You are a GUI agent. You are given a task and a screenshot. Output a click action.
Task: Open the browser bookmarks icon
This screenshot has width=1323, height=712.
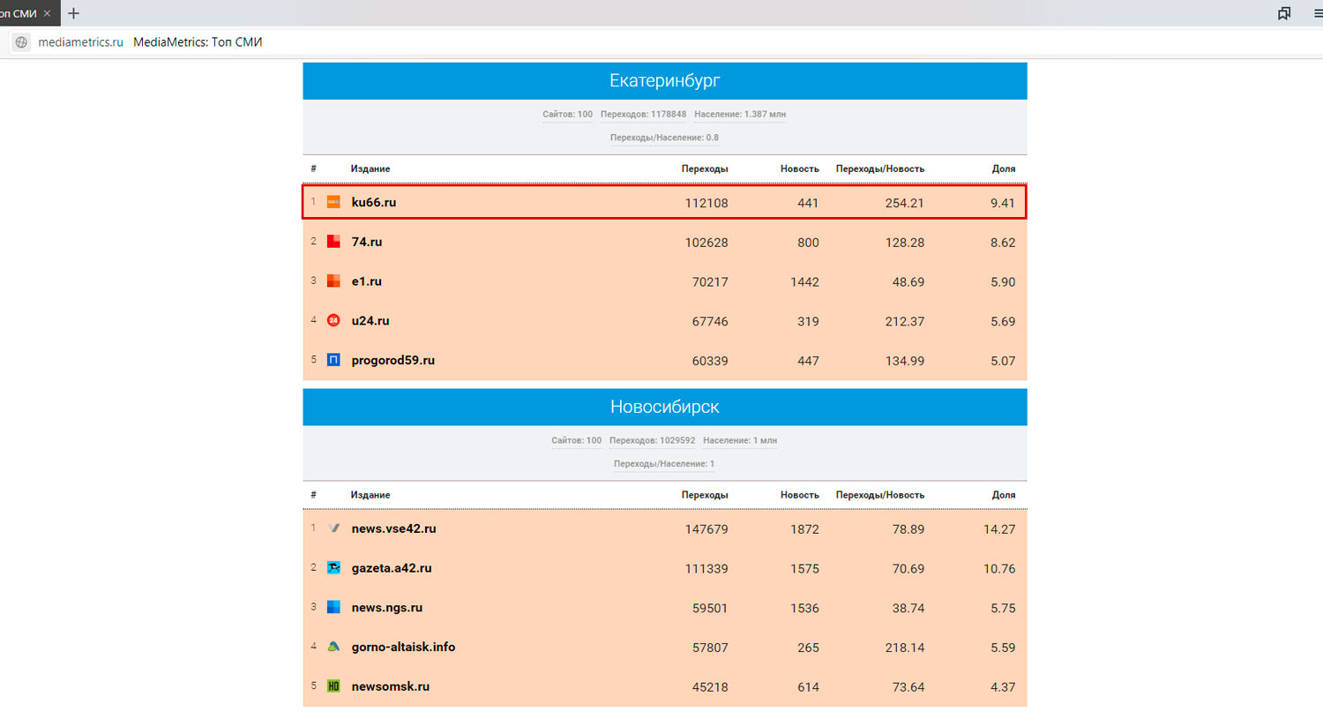[x=1284, y=13]
